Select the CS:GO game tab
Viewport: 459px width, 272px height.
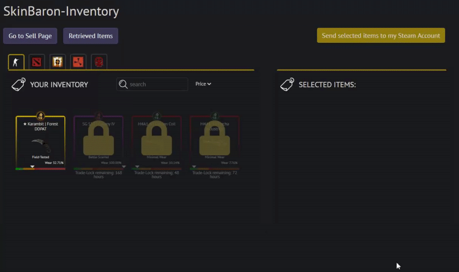click(x=16, y=62)
